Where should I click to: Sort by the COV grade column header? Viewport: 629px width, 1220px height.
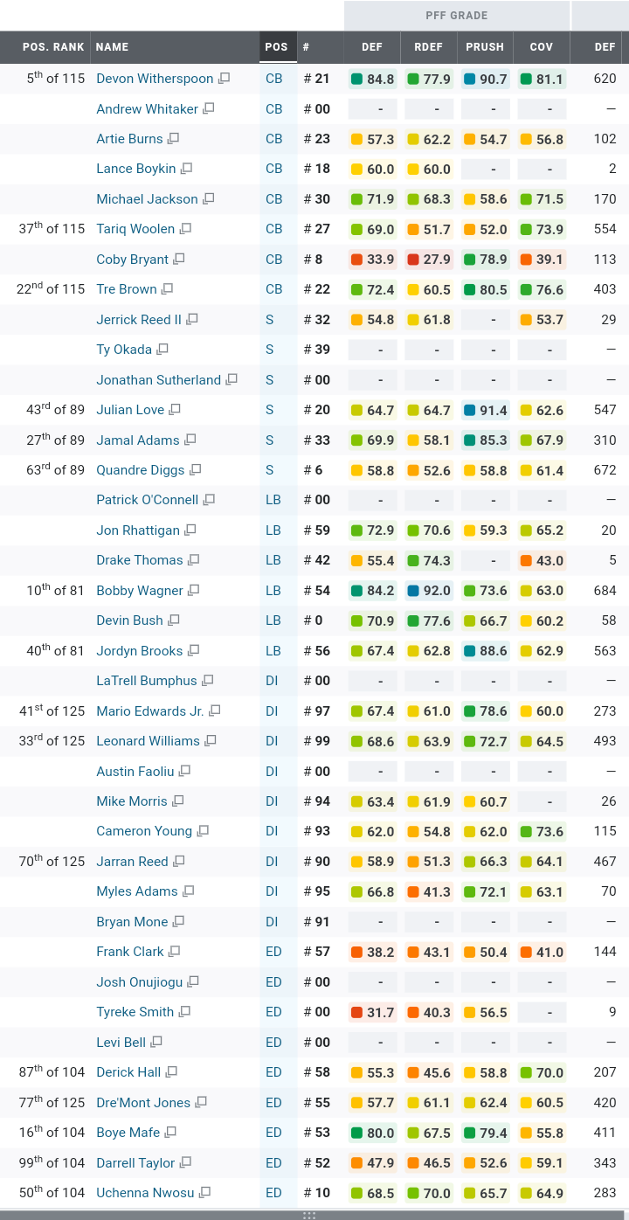[541, 47]
